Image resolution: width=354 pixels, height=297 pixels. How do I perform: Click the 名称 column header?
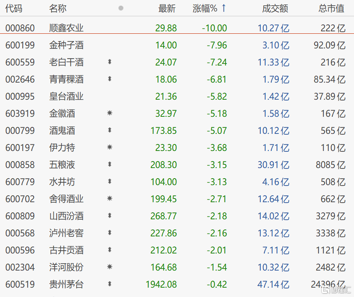(58, 9)
